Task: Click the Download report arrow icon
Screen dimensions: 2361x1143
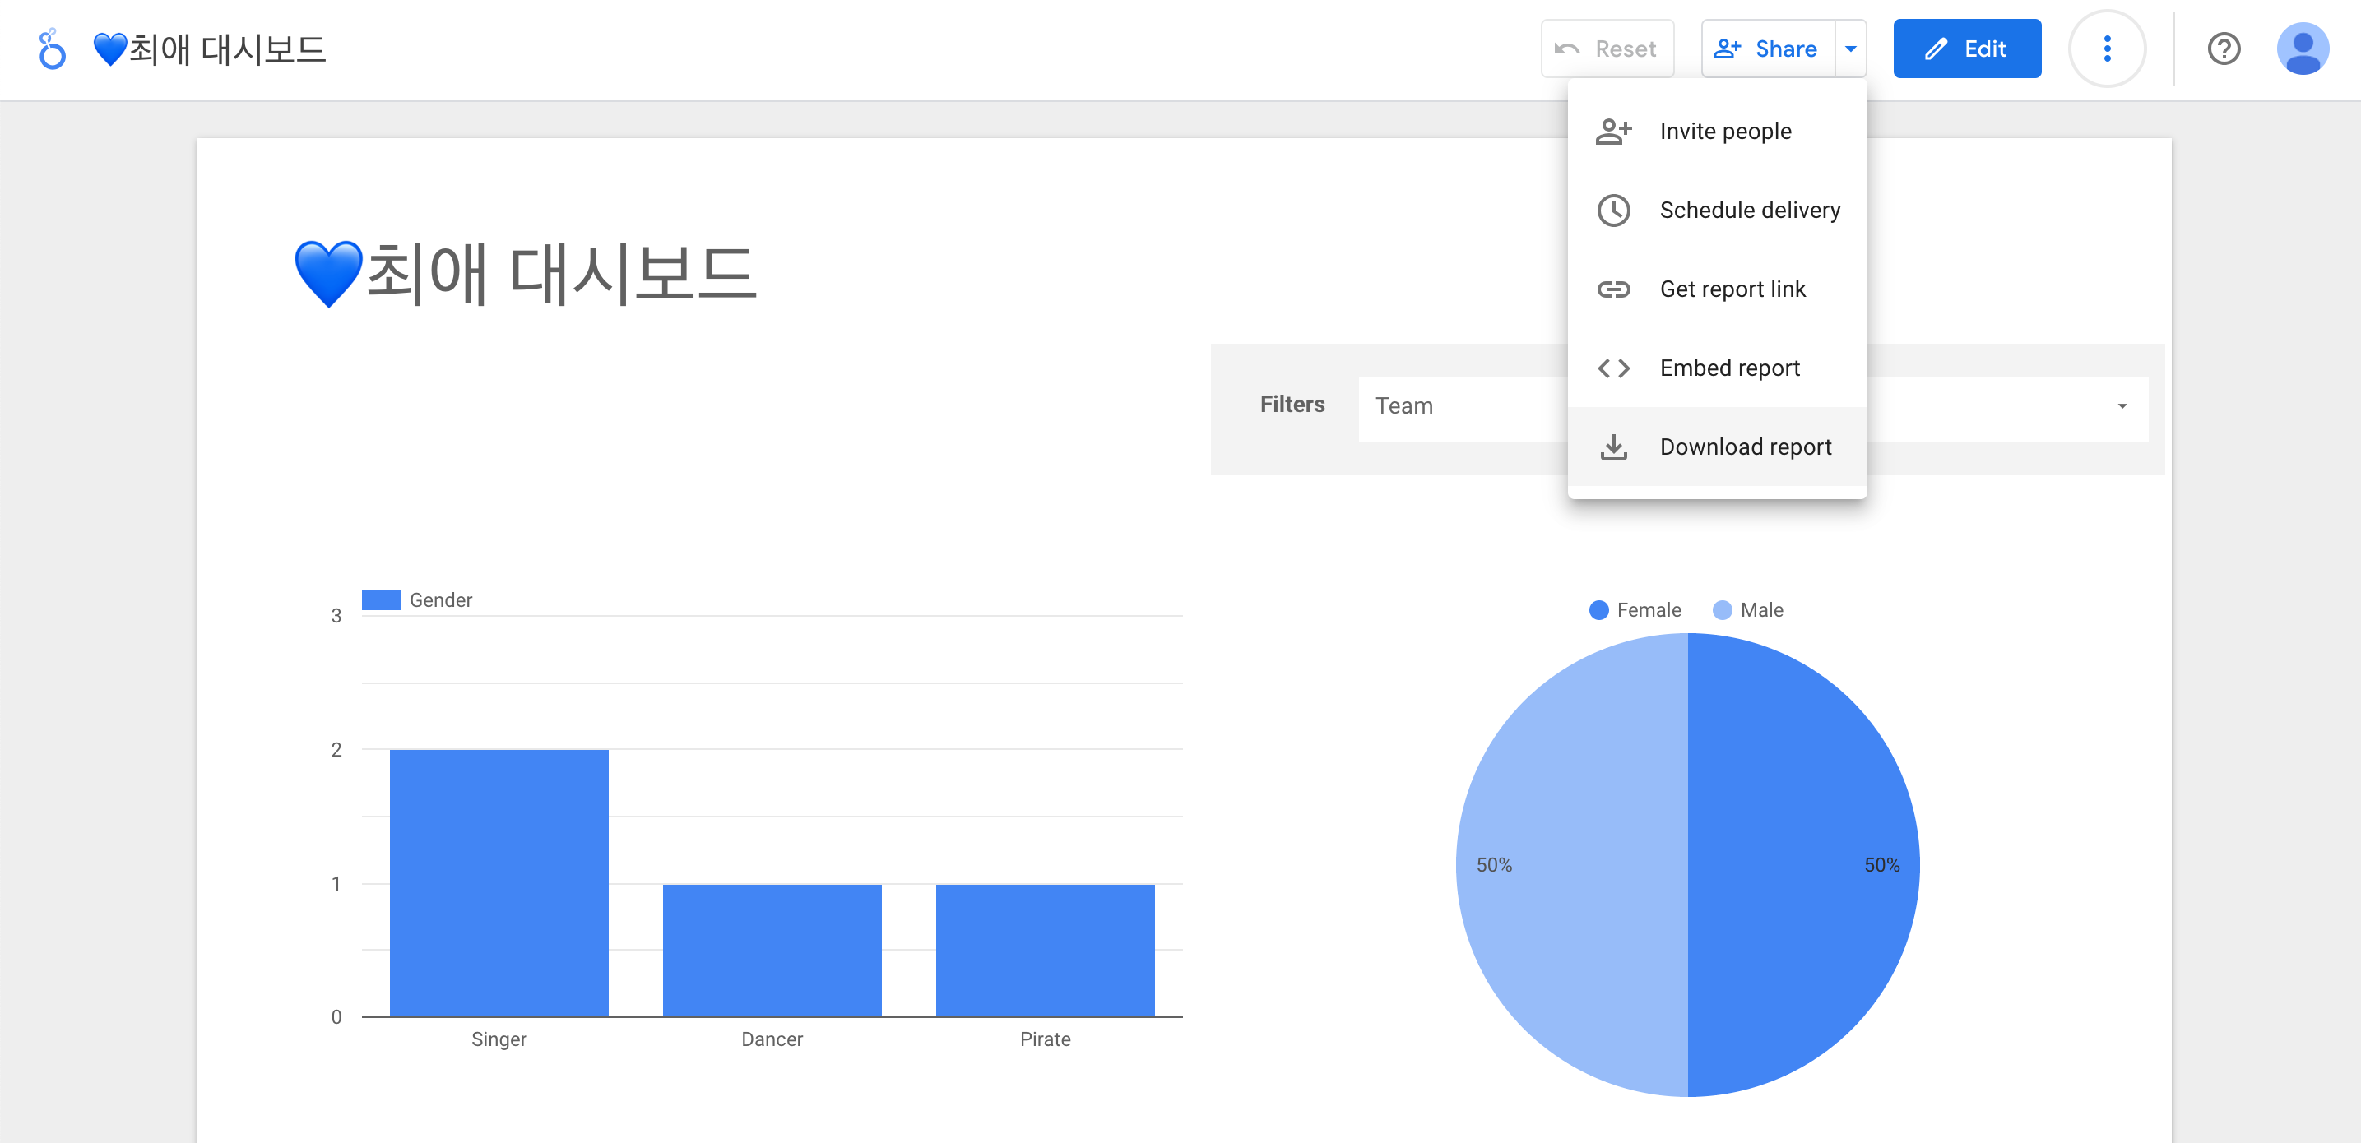Action: point(1612,447)
